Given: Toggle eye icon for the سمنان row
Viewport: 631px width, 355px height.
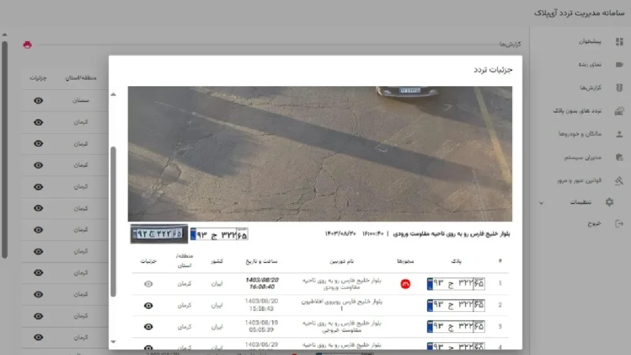Looking at the screenshot, I should point(38,100).
